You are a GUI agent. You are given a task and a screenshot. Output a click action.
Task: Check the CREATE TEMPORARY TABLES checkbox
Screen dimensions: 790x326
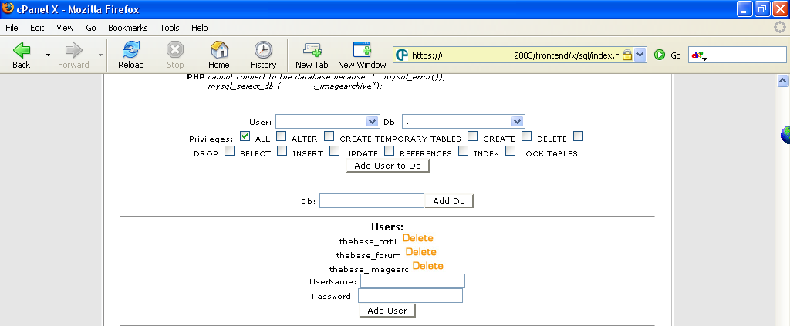point(329,136)
